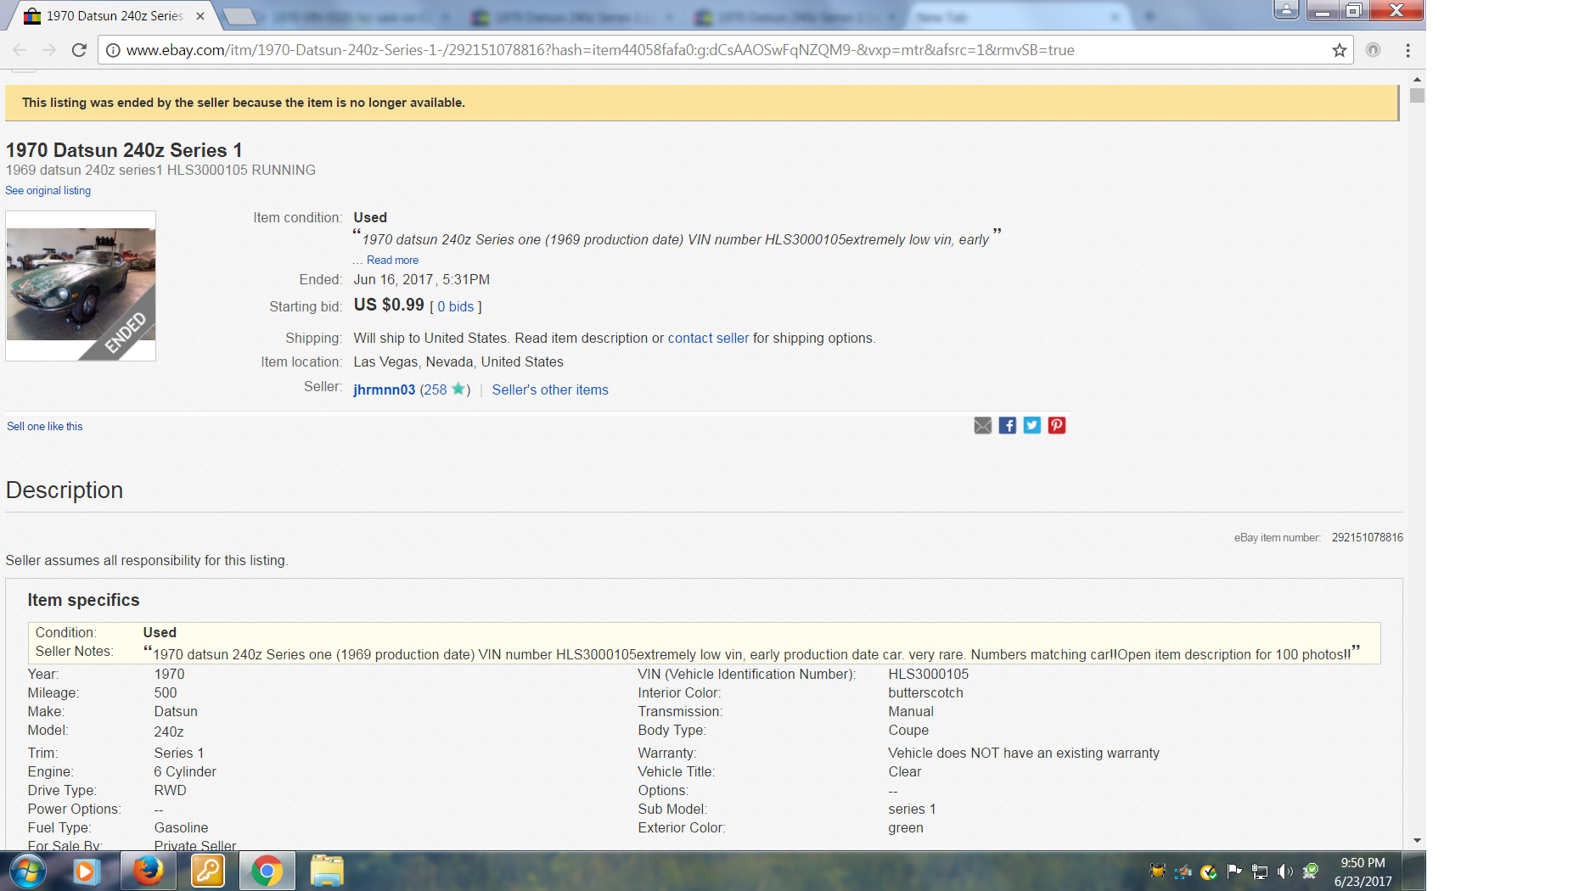Viewport: 1596px width, 891px height.
Task: Select the Exterior Color value green
Action: [906, 828]
